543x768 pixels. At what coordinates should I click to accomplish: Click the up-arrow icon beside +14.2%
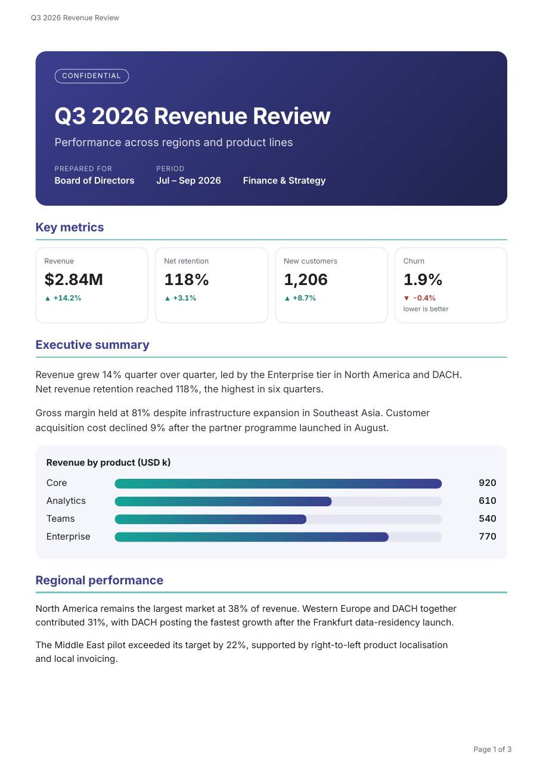[48, 298]
